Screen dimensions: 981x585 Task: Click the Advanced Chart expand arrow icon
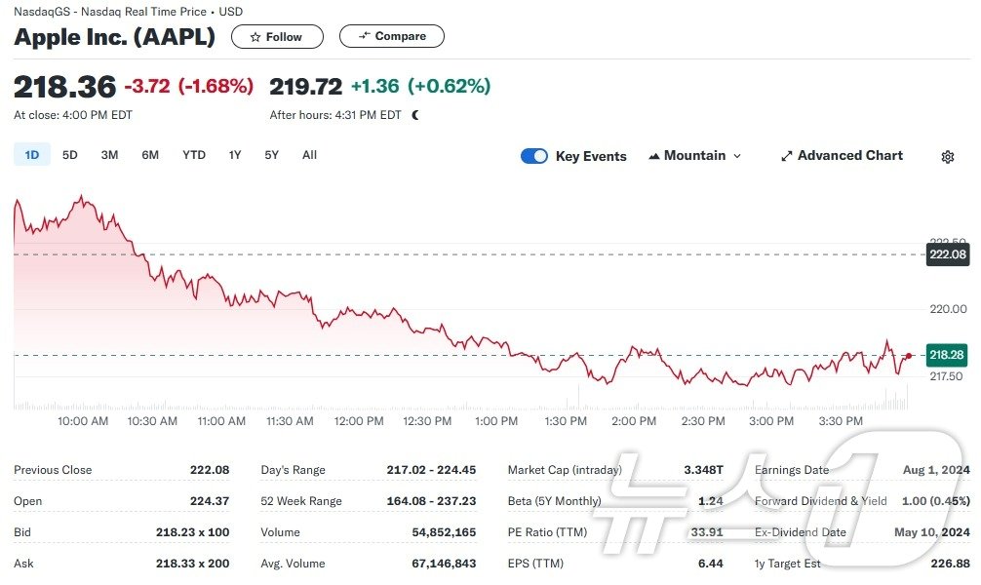pos(786,156)
